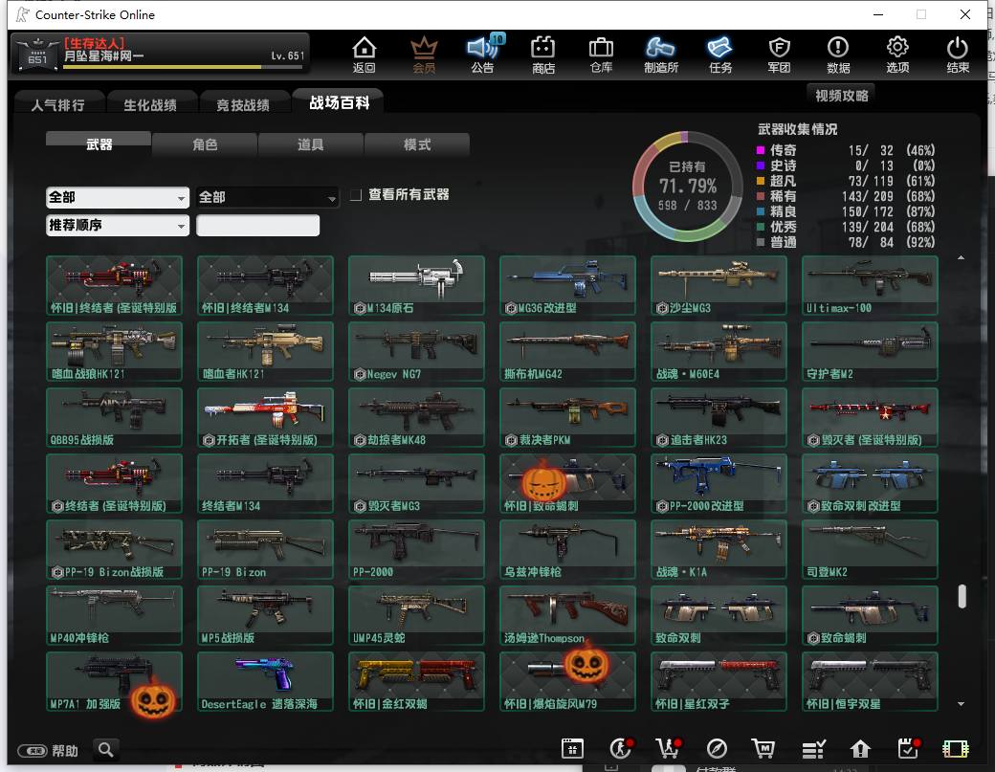Open the 会员 membership crown icon
The height and width of the screenshot is (772, 995).
424,55
